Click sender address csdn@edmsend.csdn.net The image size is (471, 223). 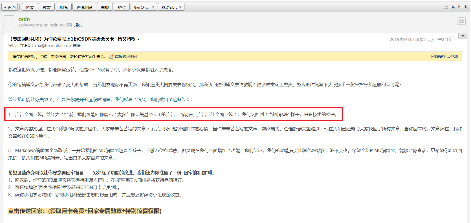click(x=42, y=25)
